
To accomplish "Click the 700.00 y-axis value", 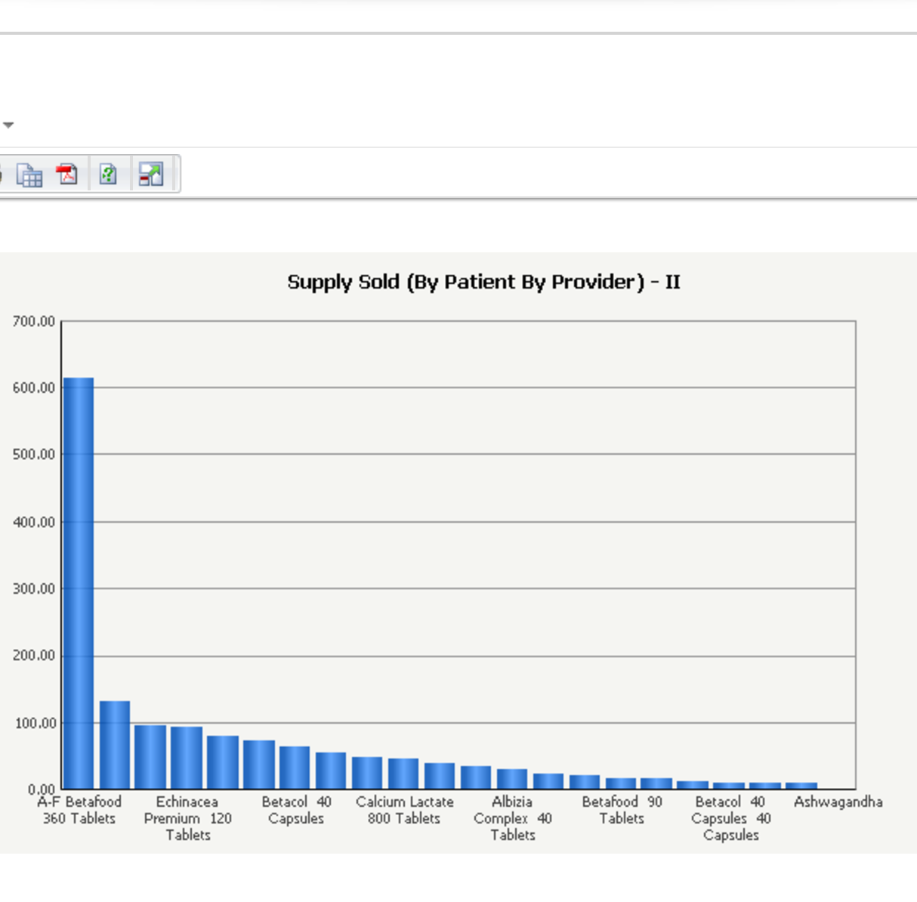I will coord(34,322).
